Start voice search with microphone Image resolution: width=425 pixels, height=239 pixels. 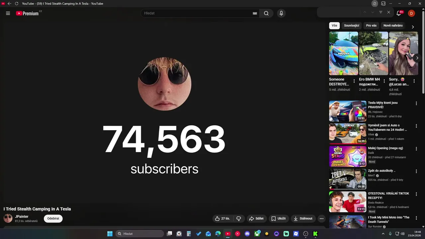(281, 13)
